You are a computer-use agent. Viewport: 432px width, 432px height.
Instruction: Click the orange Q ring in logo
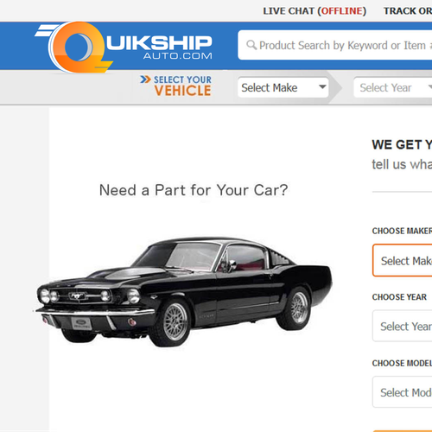pos(78,47)
